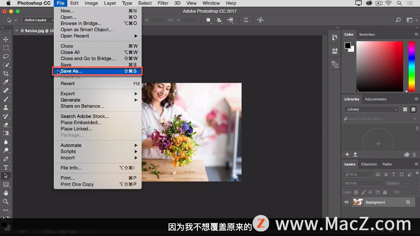This screenshot has width=420, height=236.
Task: Open the Apple menu
Action: click(8, 3)
